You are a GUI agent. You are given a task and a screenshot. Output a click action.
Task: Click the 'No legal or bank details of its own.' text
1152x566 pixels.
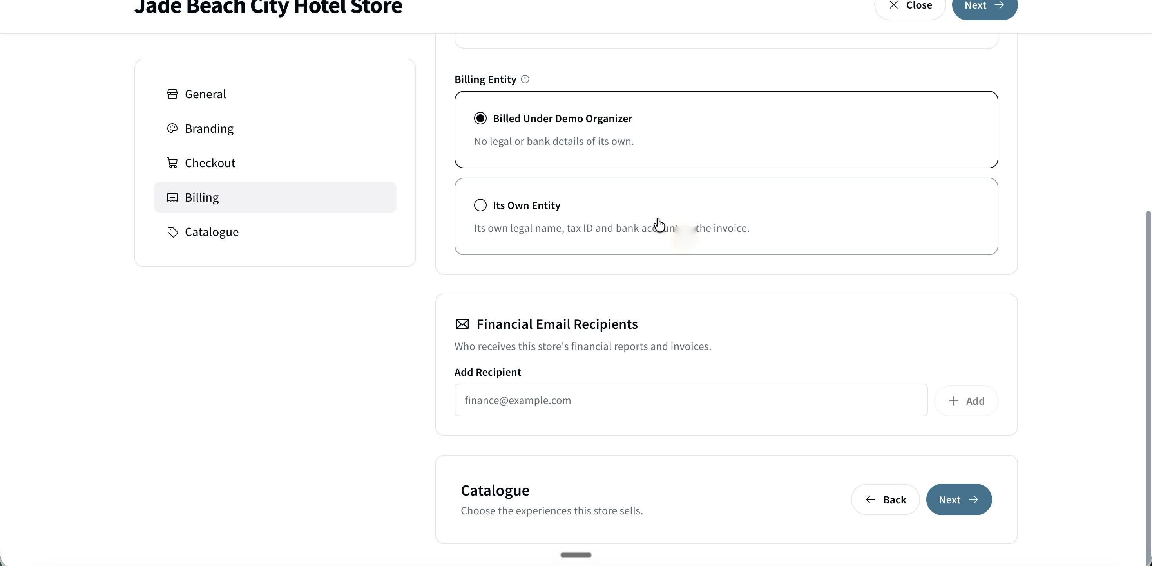554,141
